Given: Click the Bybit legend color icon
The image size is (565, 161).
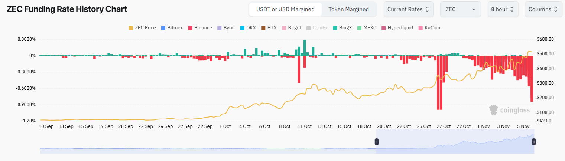Looking at the screenshot, I should pyautogui.click(x=220, y=28).
